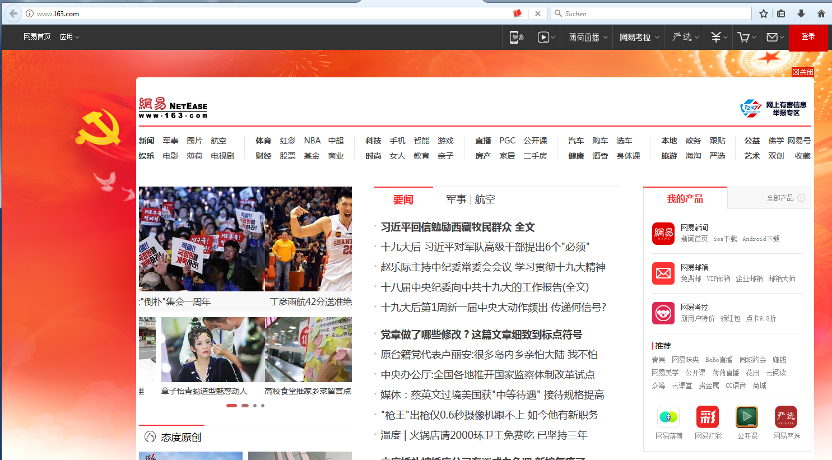Open the basketball player 丁彦雨航 photo
The image size is (832, 460).
click(309, 239)
